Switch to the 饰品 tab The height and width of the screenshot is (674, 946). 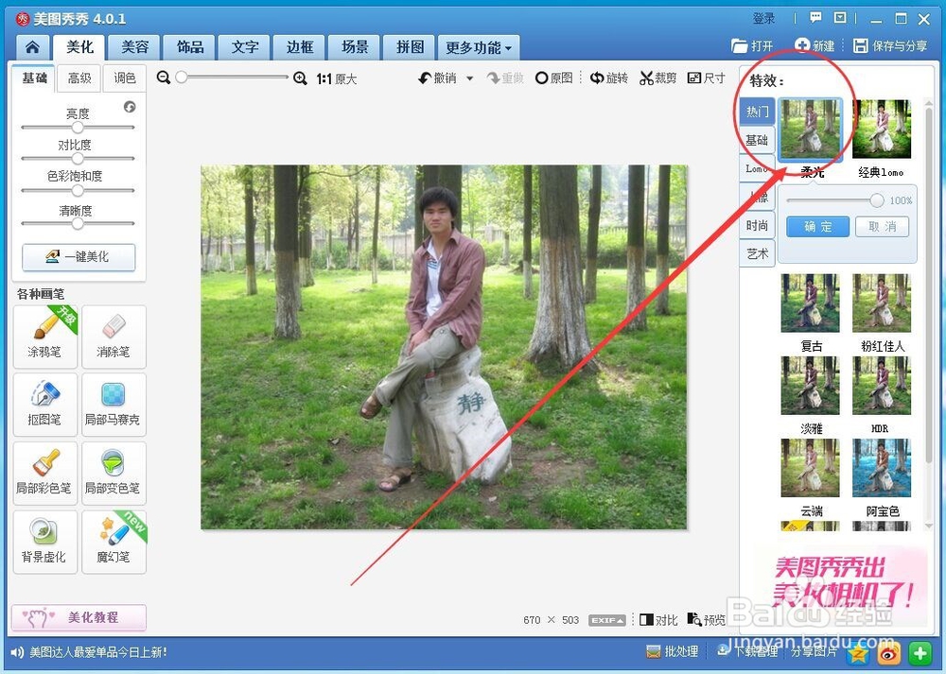click(190, 47)
